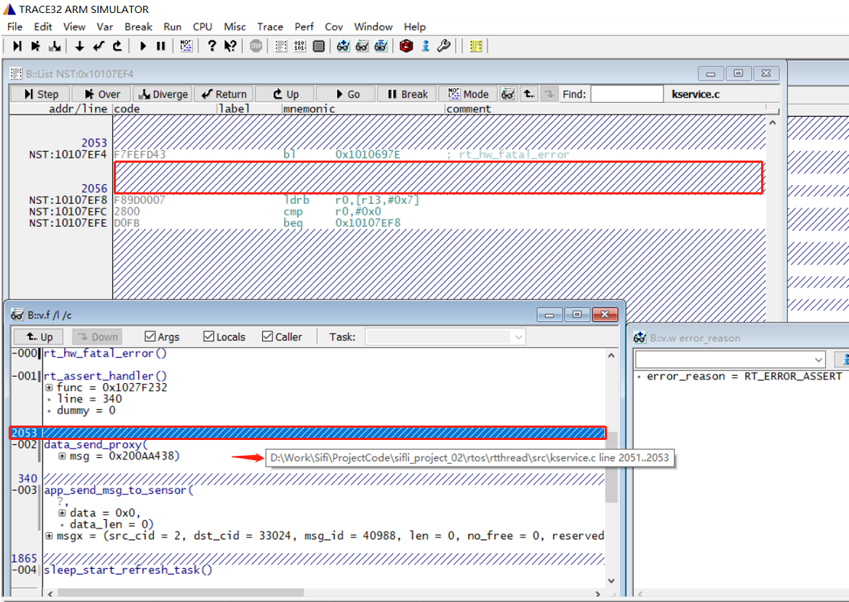Open memory dump binary icon

coord(300,46)
